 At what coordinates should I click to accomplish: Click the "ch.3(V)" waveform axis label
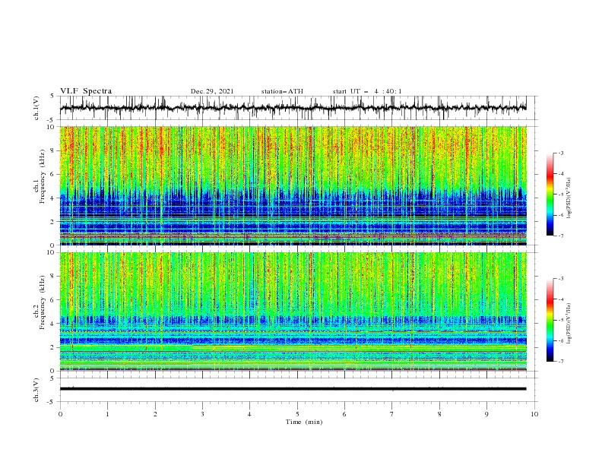click(x=36, y=390)
